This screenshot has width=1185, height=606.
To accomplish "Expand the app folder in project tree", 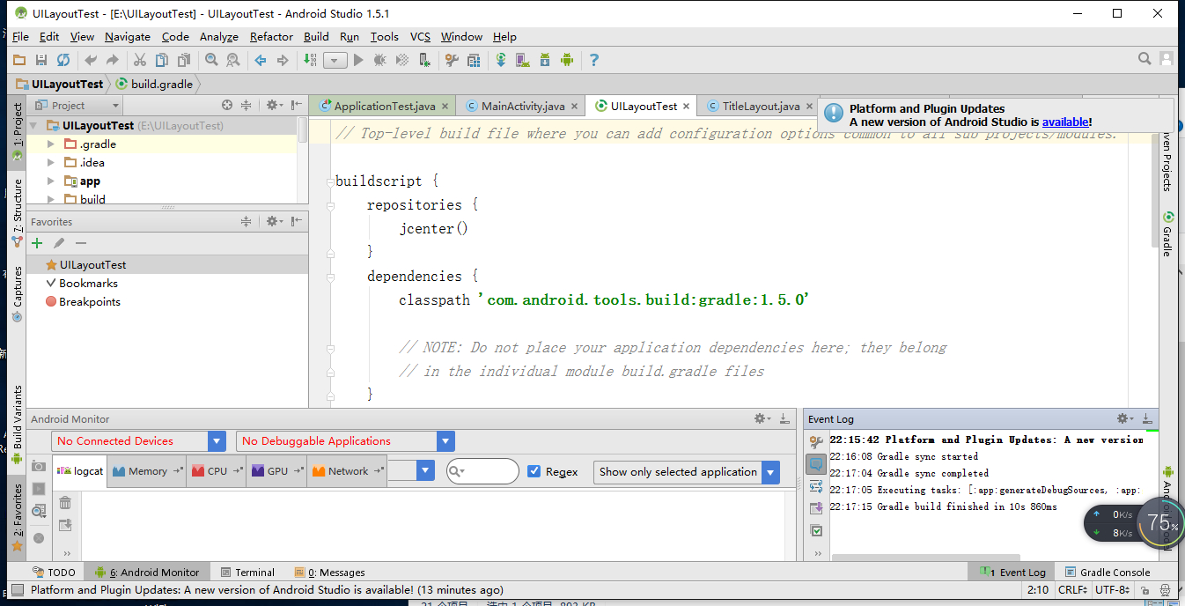I will tap(51, 181).
